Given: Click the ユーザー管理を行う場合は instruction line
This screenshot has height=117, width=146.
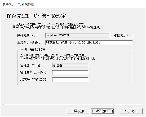Looking at the screenshot, I should point(53,55).
